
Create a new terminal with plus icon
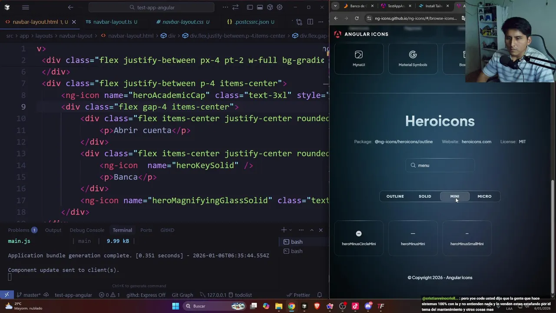(284, 230)
